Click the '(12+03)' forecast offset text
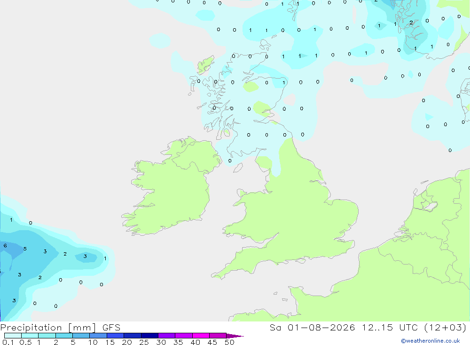The image size is (470, 345). [445, 328]
